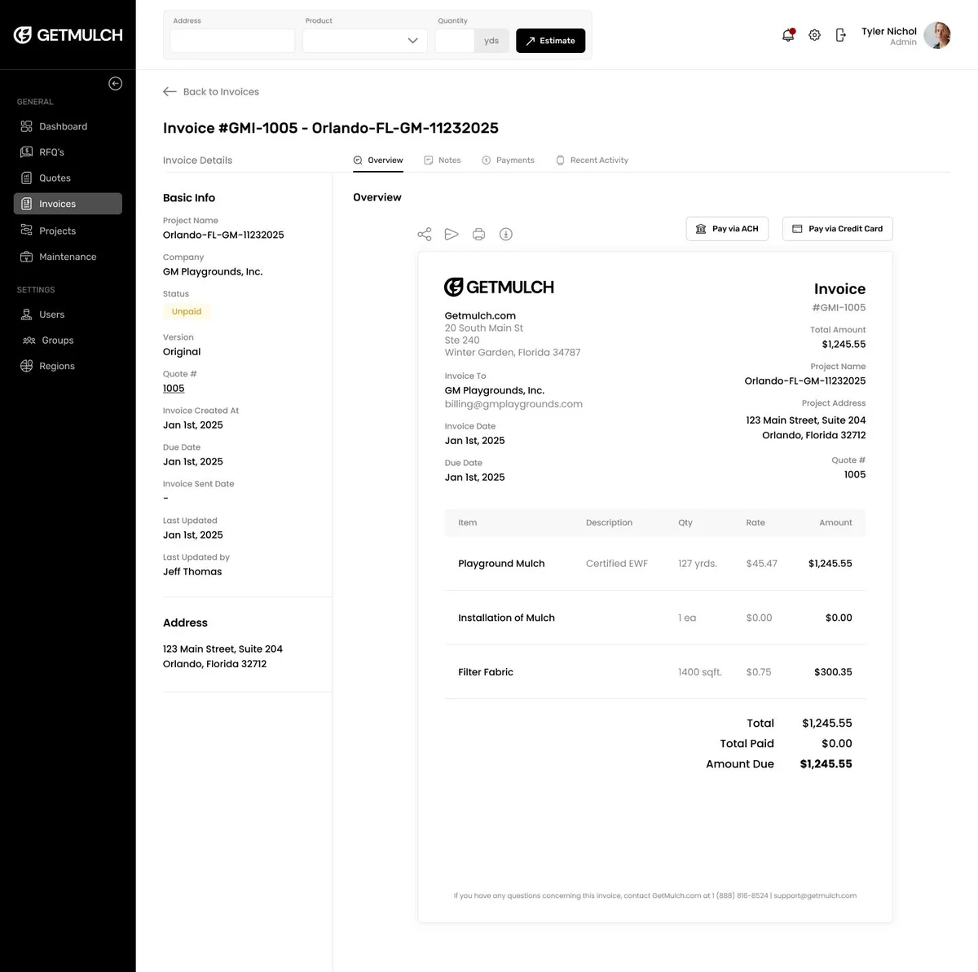The height and width of the screenshot is (972, 978).
Task: Click the Amount column header
Action: click(835, 523)
